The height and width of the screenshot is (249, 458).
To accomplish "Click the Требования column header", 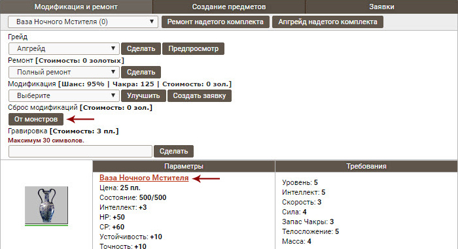I will tap(366, 166).
